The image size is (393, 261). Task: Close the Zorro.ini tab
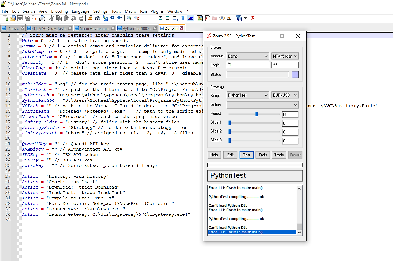[x=181, y=28]
